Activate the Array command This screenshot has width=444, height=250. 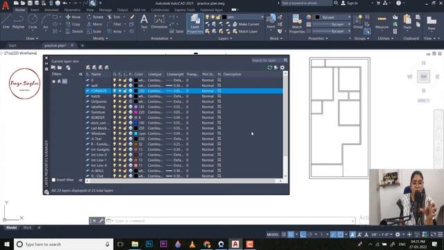(x=114, y=31)
